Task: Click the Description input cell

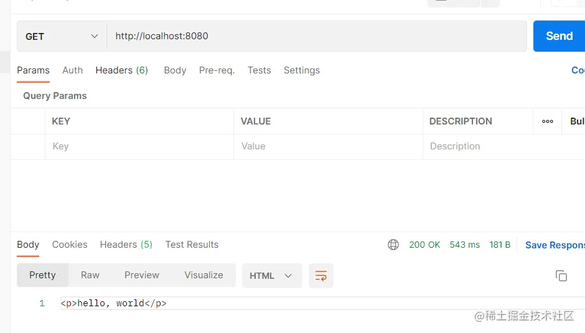Action: pyautogui.click(x=503, y=146)
